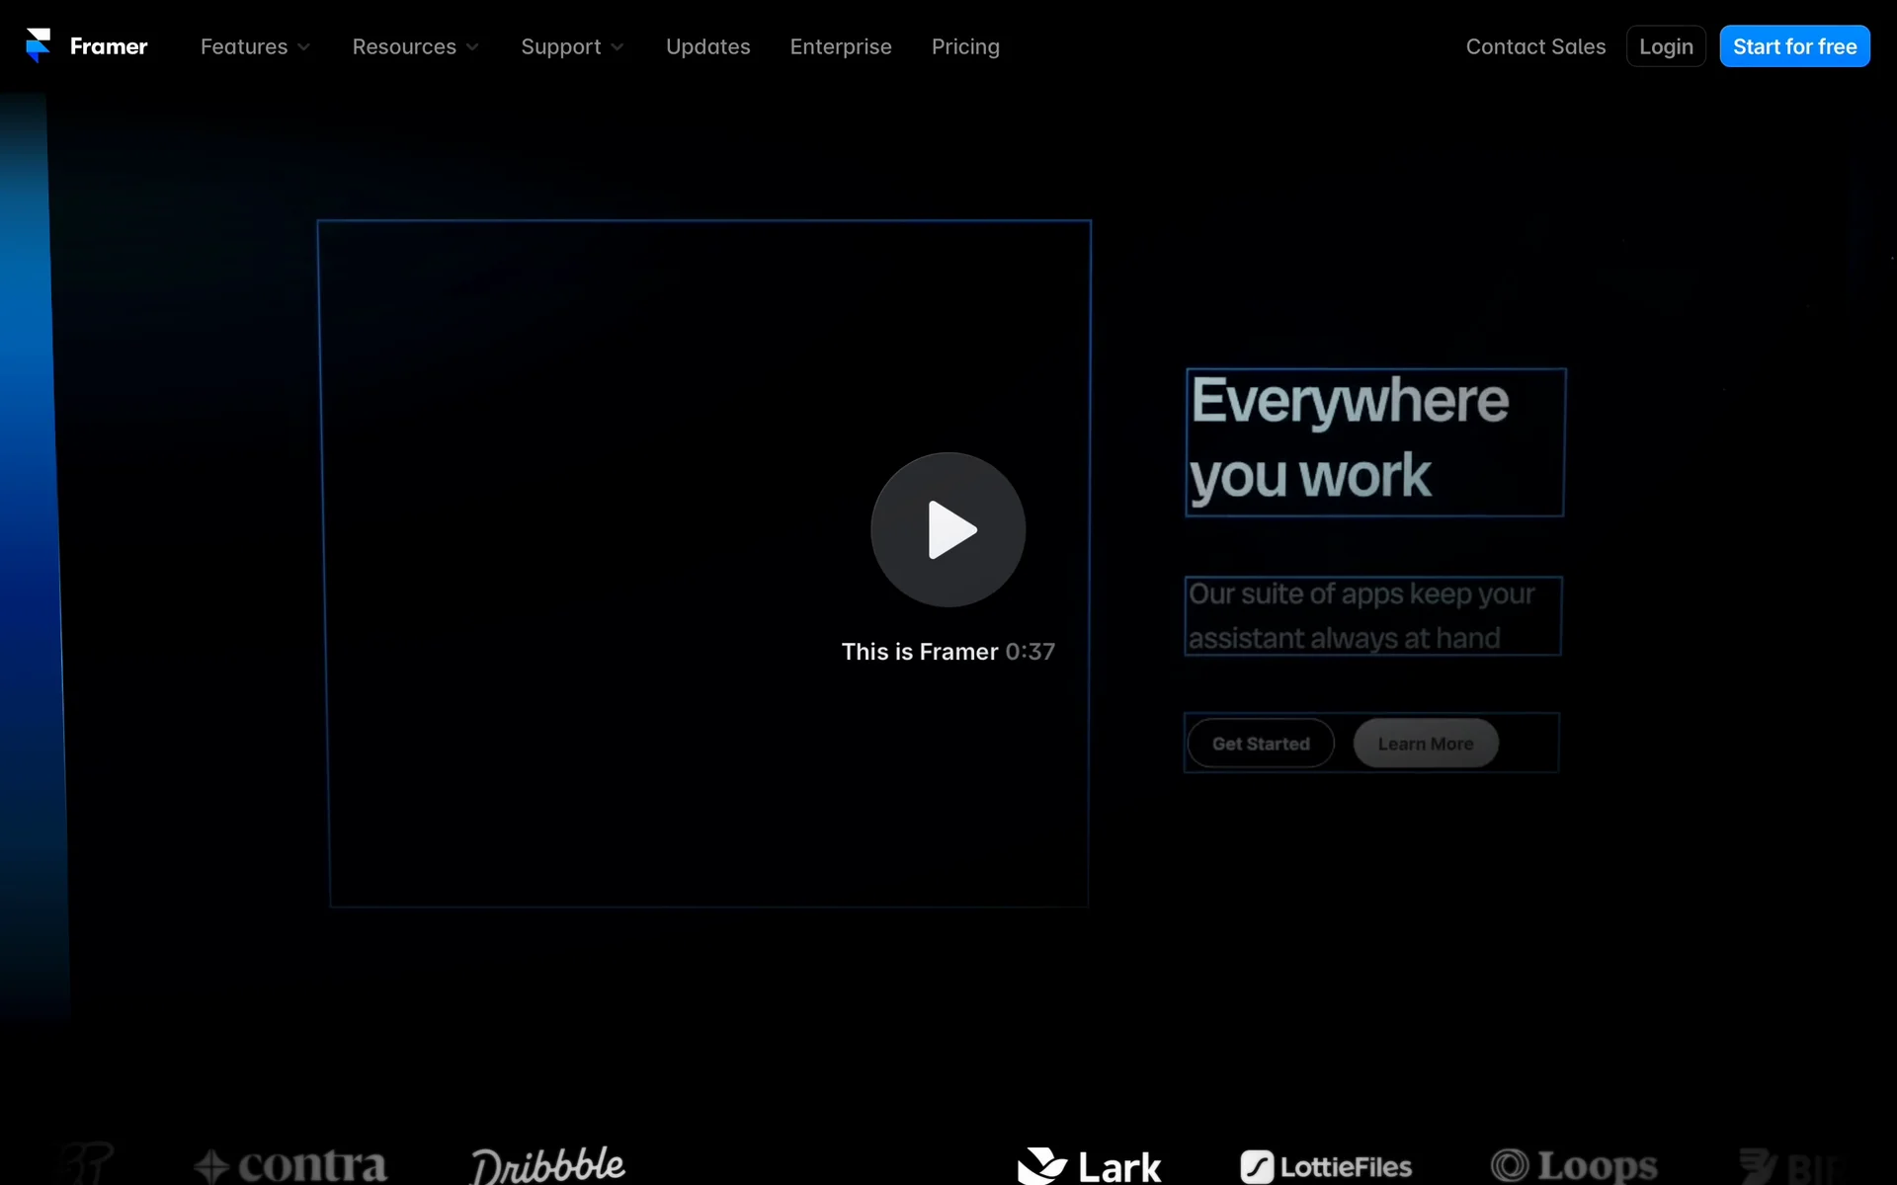This screenshot has height=1185, width=1897.
Task: Click the Framer wordmark text
Action: click(109, 46)
